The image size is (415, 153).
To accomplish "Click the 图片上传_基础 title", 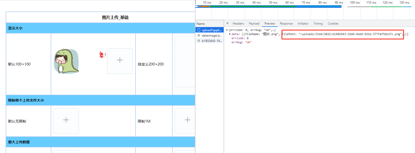I will tap(115, 17).
